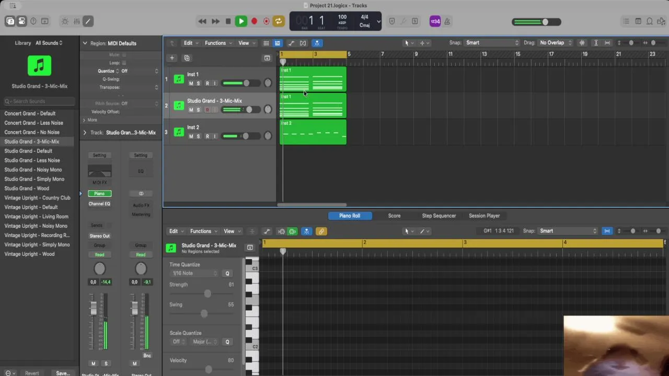Open 1/16 Note time quantize dropdown

click(194, 273)
